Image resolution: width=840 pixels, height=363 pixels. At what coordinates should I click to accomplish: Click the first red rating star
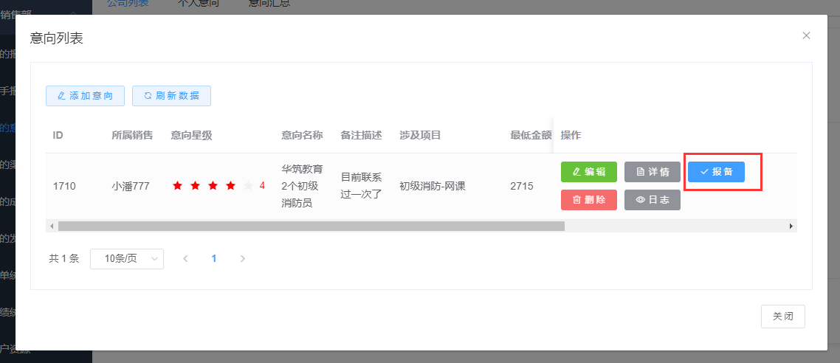(177, 186)
